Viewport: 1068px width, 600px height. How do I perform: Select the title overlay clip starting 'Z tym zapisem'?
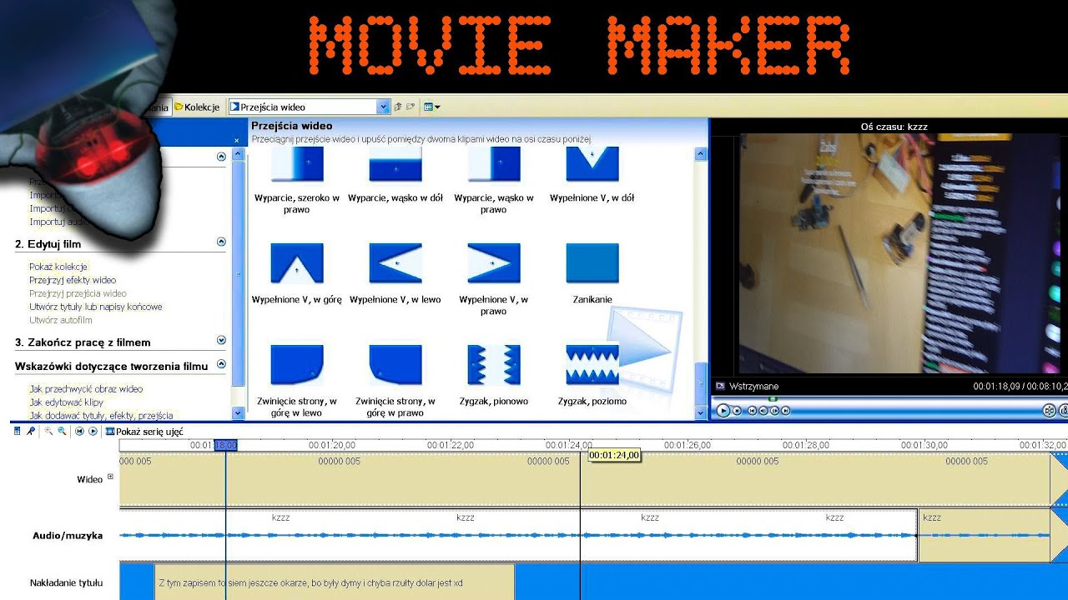(x=335, y=582)
